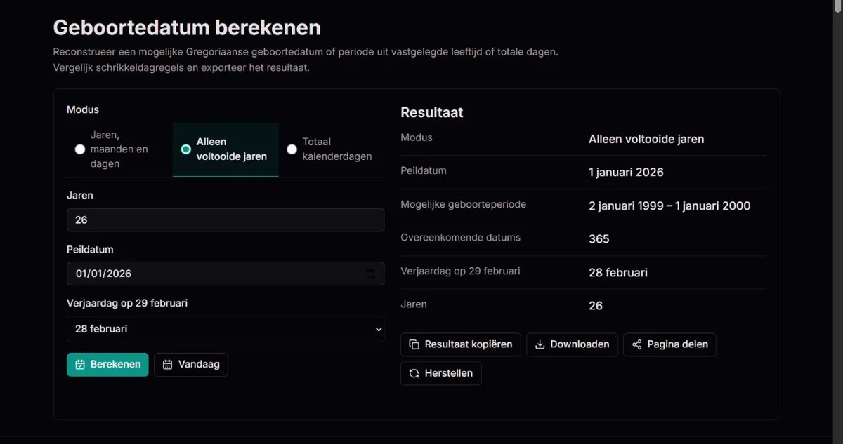Click the Berekenen button
The image size is (843, 444).
pos(107,365)
